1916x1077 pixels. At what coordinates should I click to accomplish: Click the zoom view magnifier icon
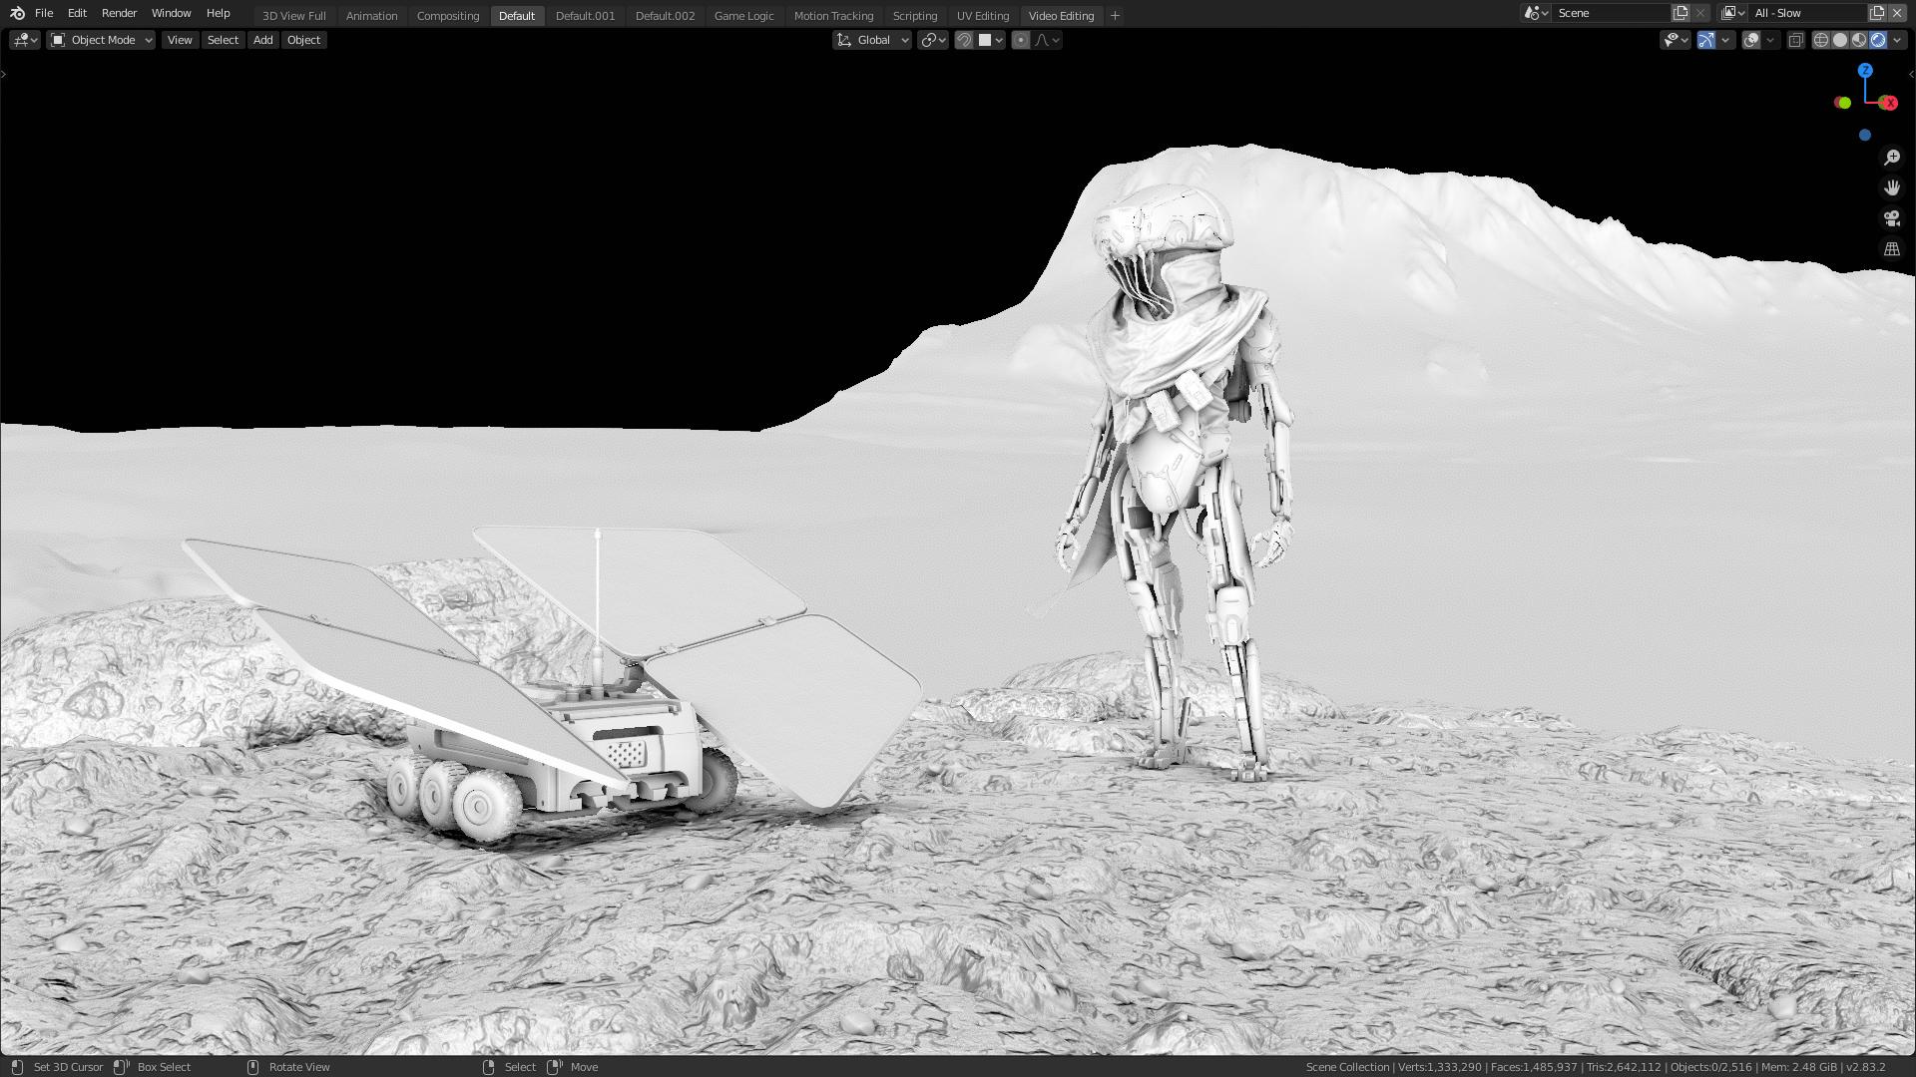point(1891,158)
